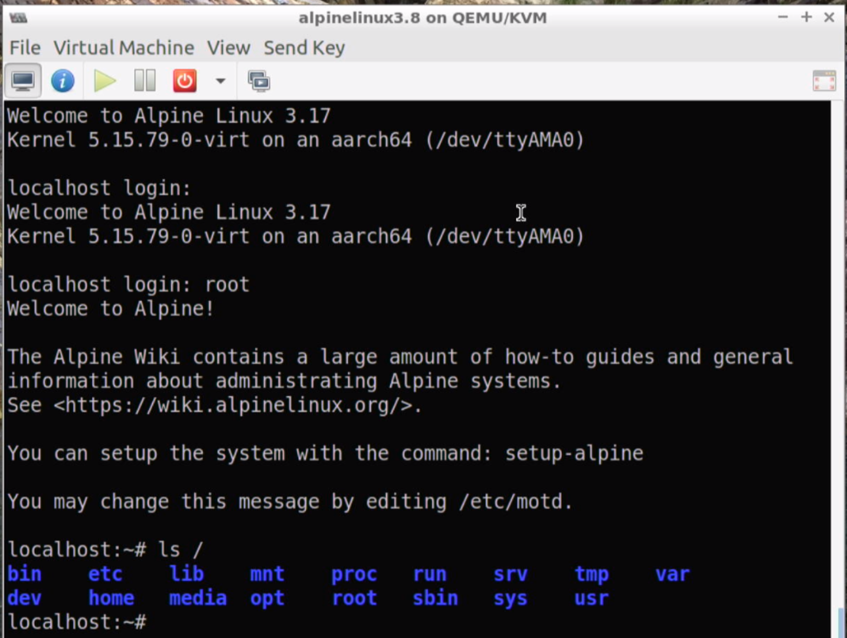The width and height of the screenshot is (847, 638).
Task: Click the 'setup-alpine' command text
Action: (x=574, y=453)
